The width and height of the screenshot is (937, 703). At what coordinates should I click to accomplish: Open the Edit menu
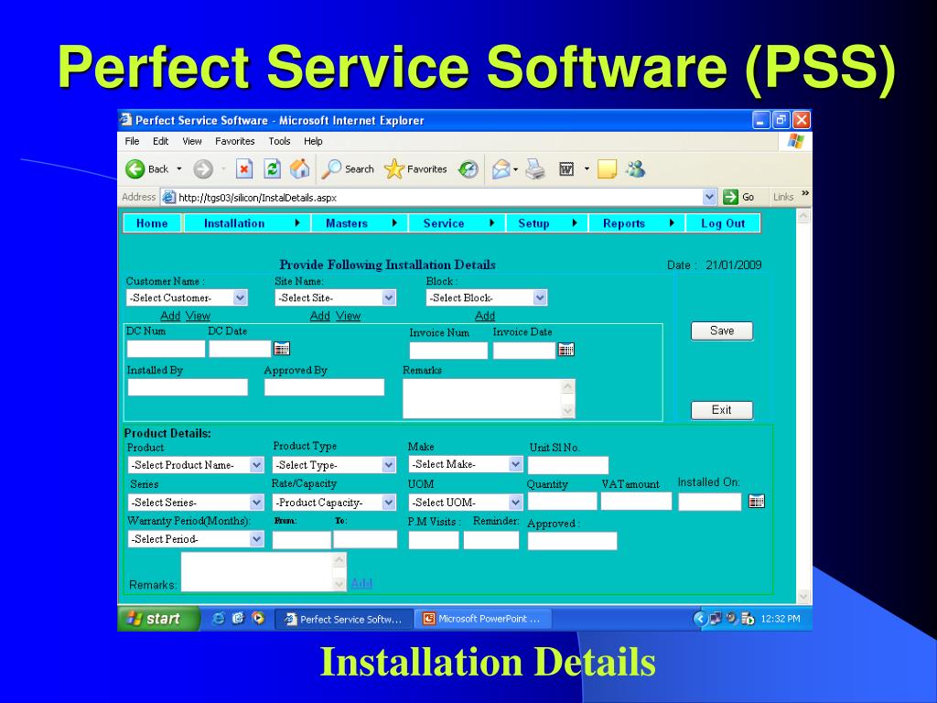click(160, 141)
